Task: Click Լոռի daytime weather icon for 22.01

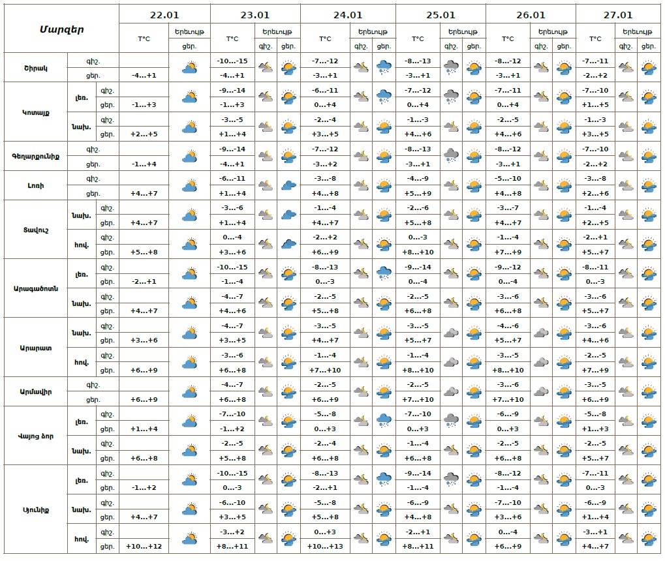Action: point(189,185)
